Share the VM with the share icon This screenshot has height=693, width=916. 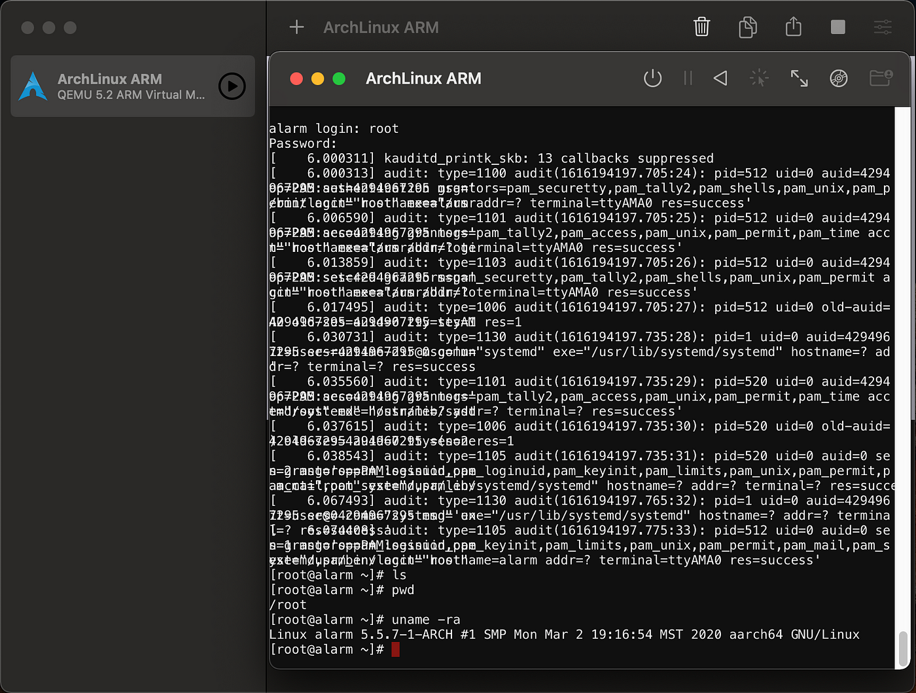click(x=793, y=26)
